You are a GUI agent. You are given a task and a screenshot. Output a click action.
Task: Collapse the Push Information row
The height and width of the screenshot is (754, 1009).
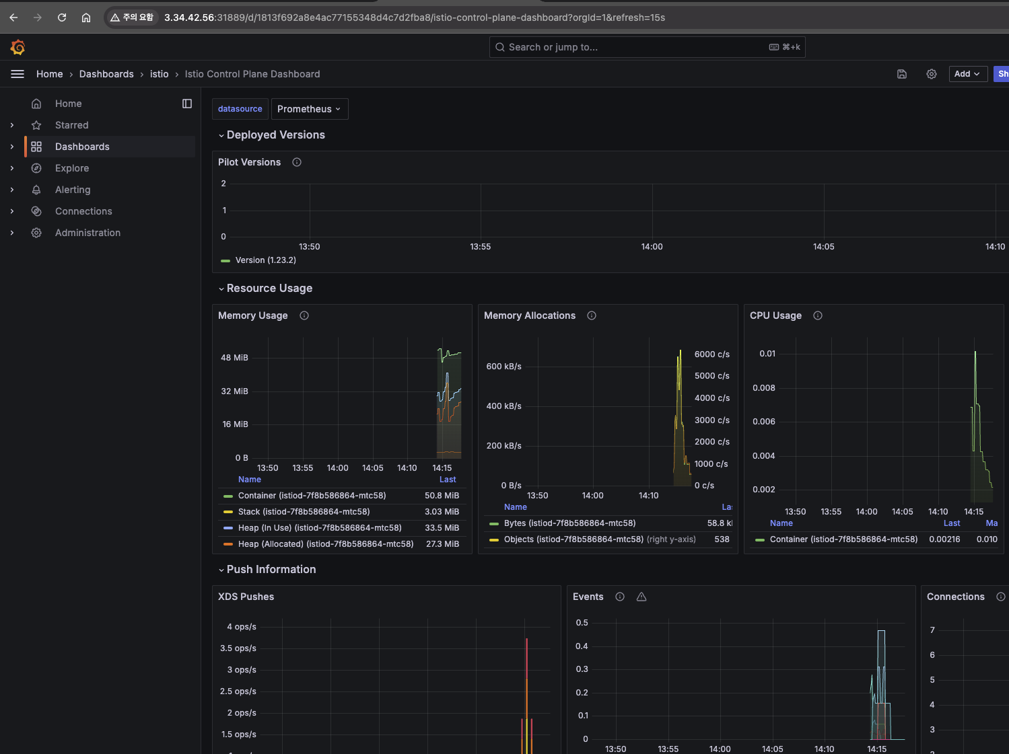[267, 570]
